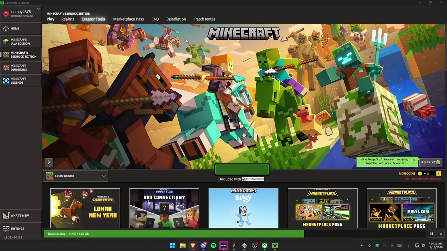The width and height of the screenshot is (447, 251).
Task: Open Spotify from the taskbar
Action: tap(213, 245)
